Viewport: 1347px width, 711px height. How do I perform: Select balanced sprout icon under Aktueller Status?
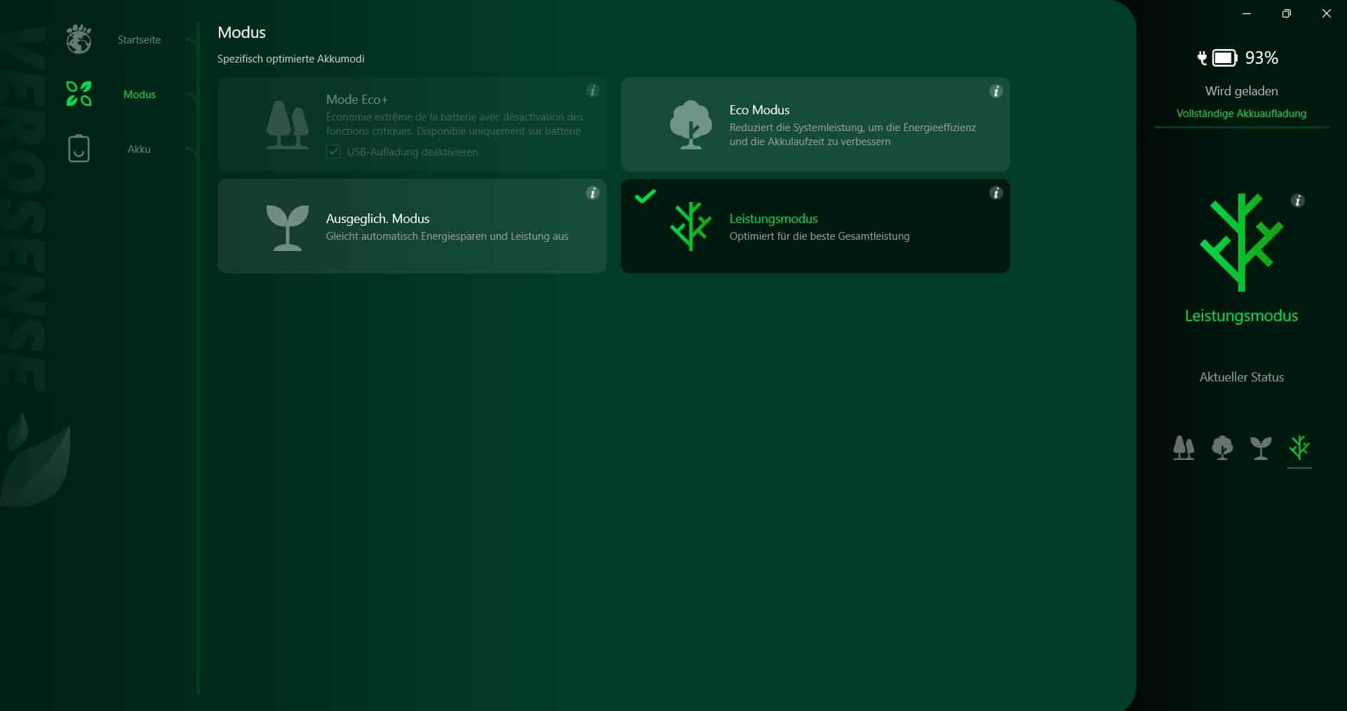(1261, 447)
